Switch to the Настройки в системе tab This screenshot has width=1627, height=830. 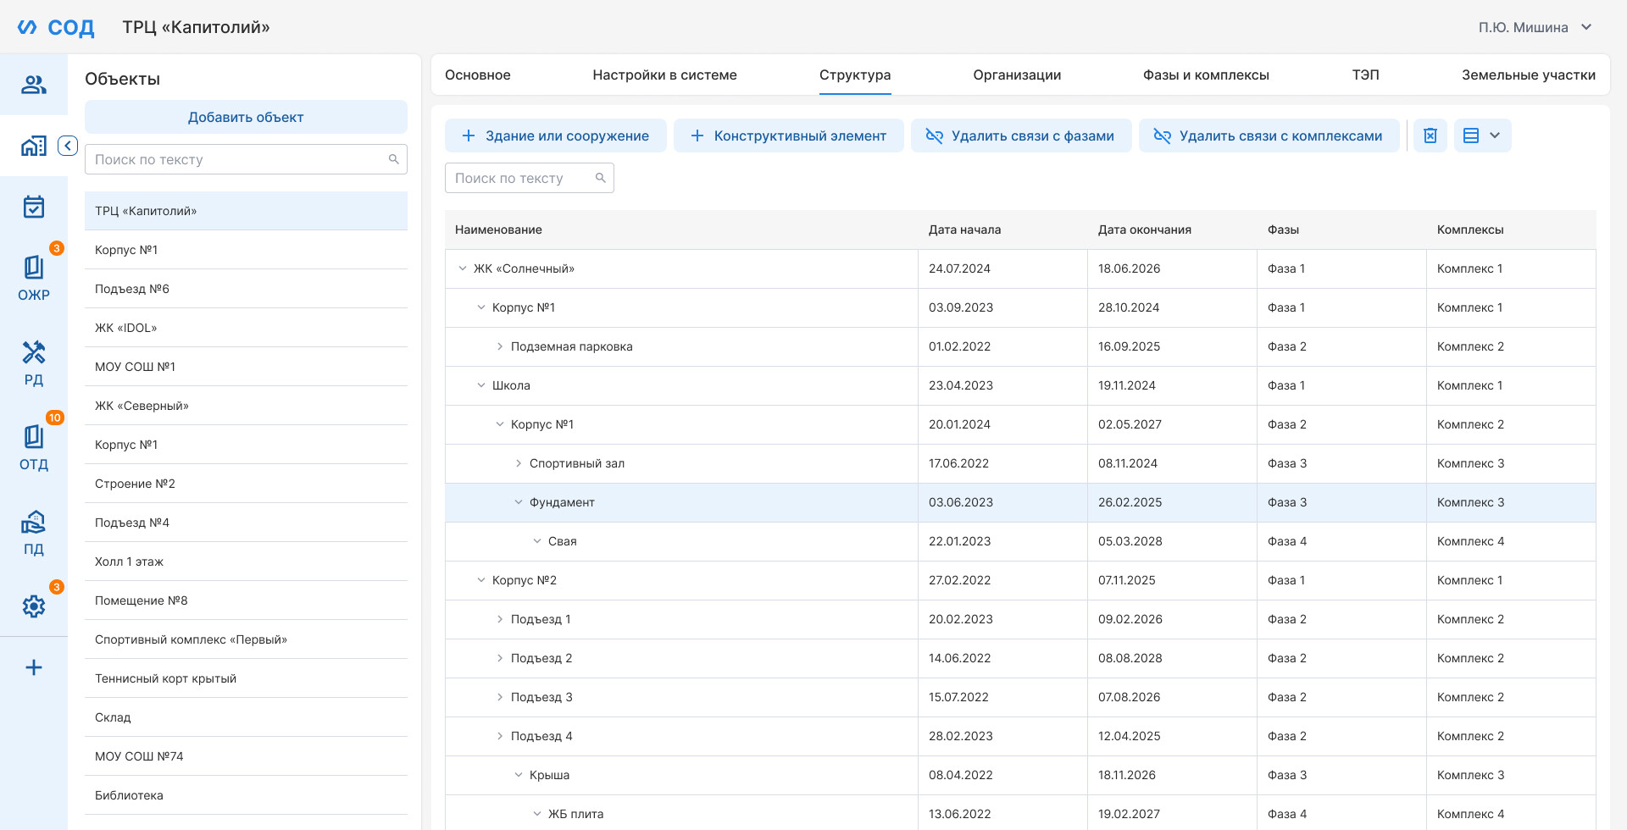(x=664, y=75)
